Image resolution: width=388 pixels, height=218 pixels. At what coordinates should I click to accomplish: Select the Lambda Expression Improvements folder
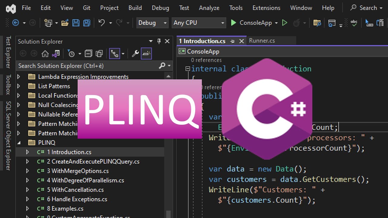click(83, 77)
